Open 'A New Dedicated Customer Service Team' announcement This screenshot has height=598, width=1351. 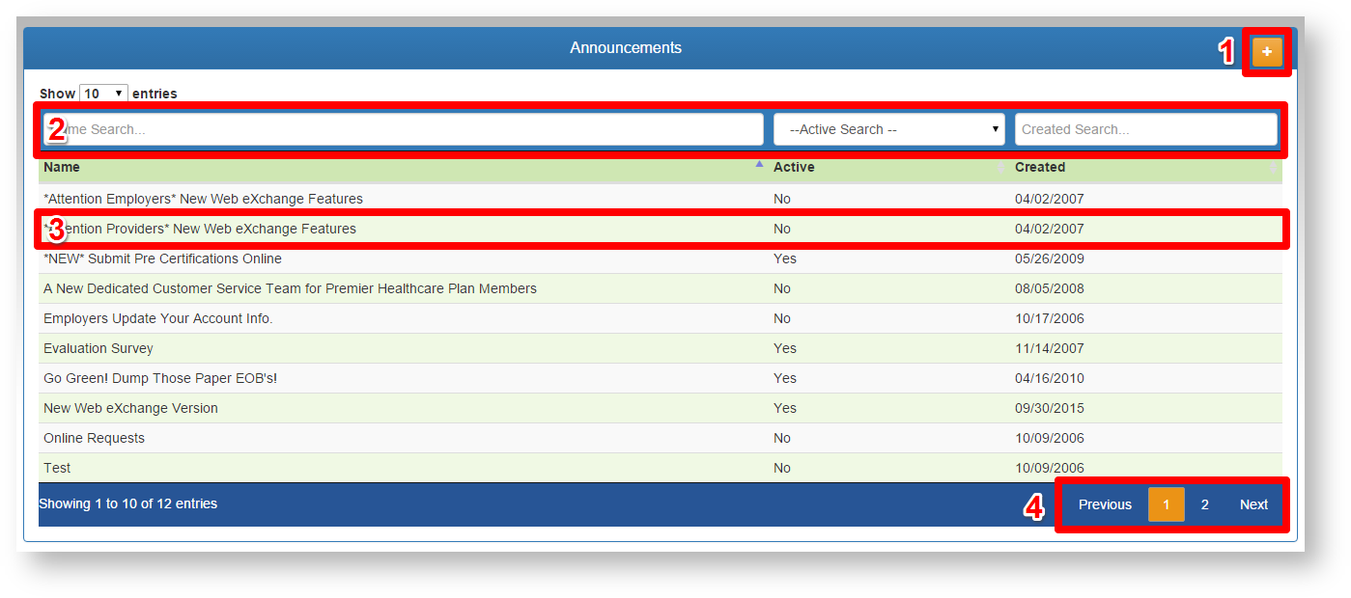(x=661, y=288)
